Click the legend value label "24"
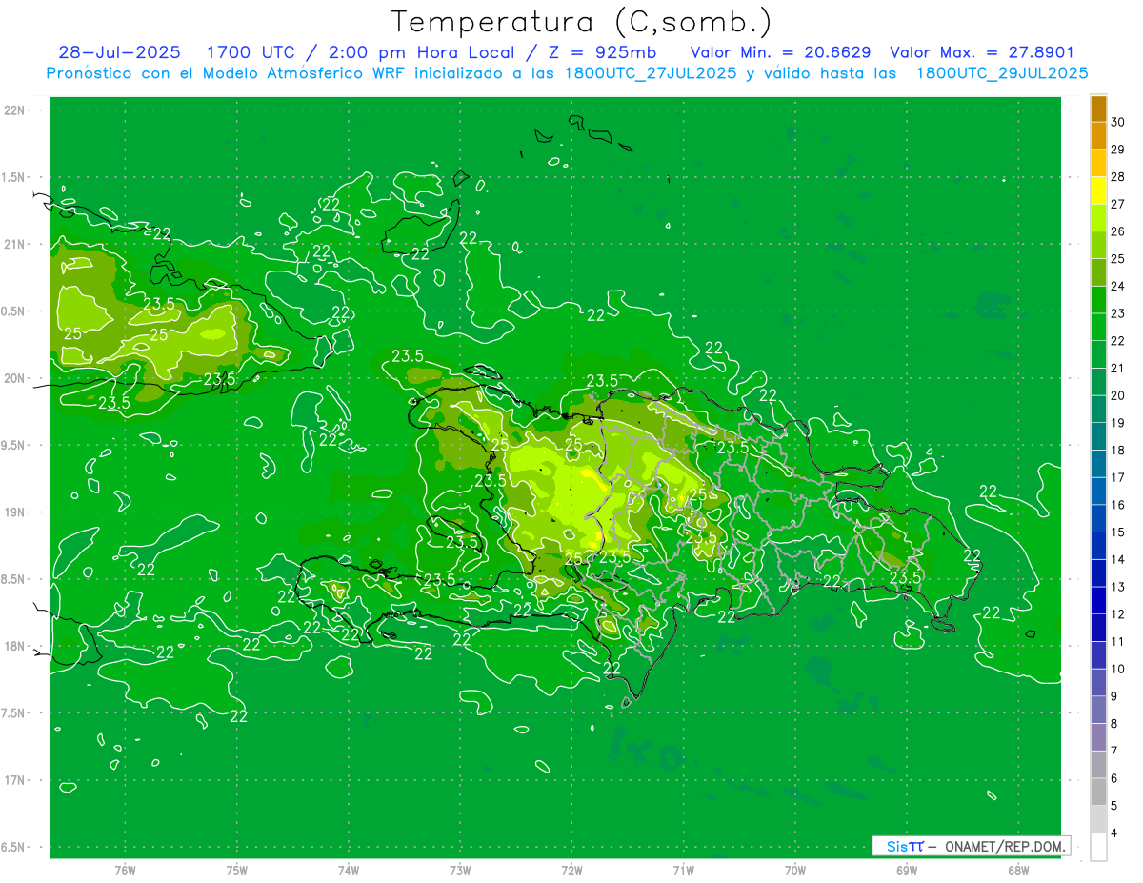The image size is (1143, 883). point(1118,286)
